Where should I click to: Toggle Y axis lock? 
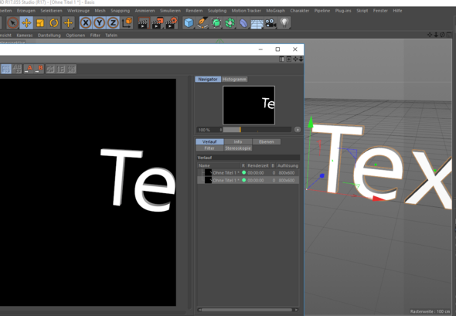(99, 23)
